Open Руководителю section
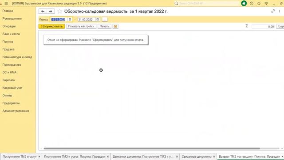This screenshot has height=160, width=284. tap(12, 19)
